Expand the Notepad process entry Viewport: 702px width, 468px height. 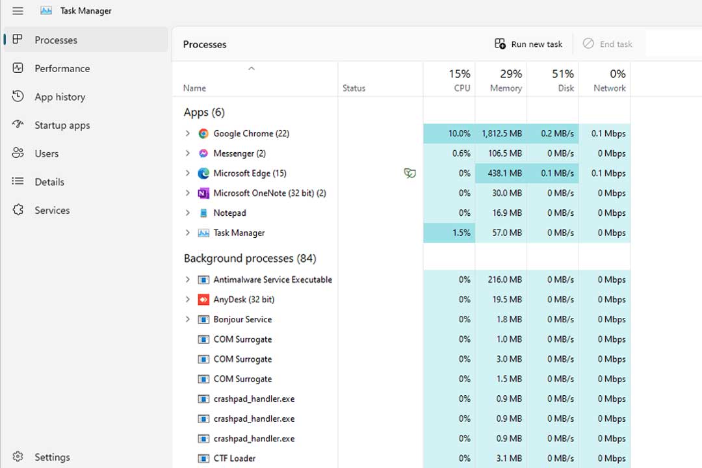[x=188, y=213]
